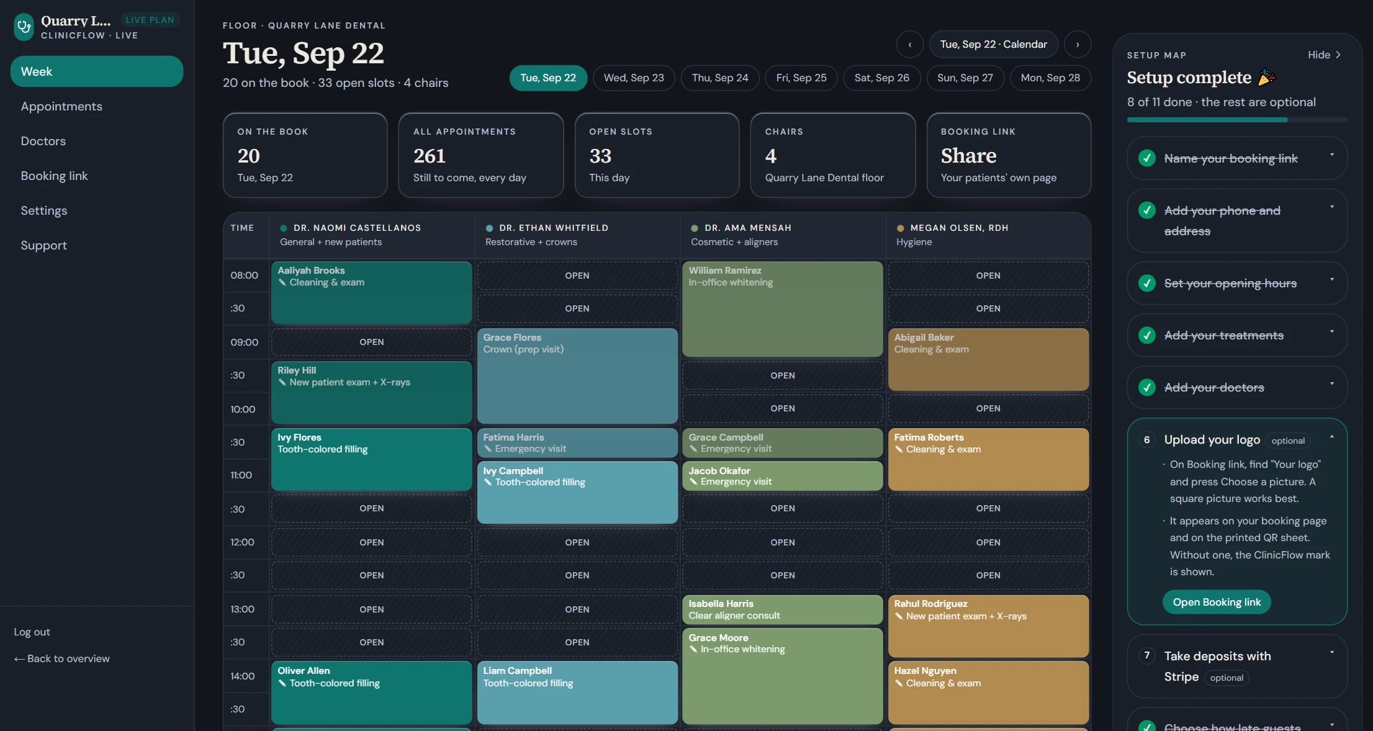Viewport: 1373px width, 731px height.
Task: Select the Mon, Sep 28 day tab
Action: tap(1050, 78)
